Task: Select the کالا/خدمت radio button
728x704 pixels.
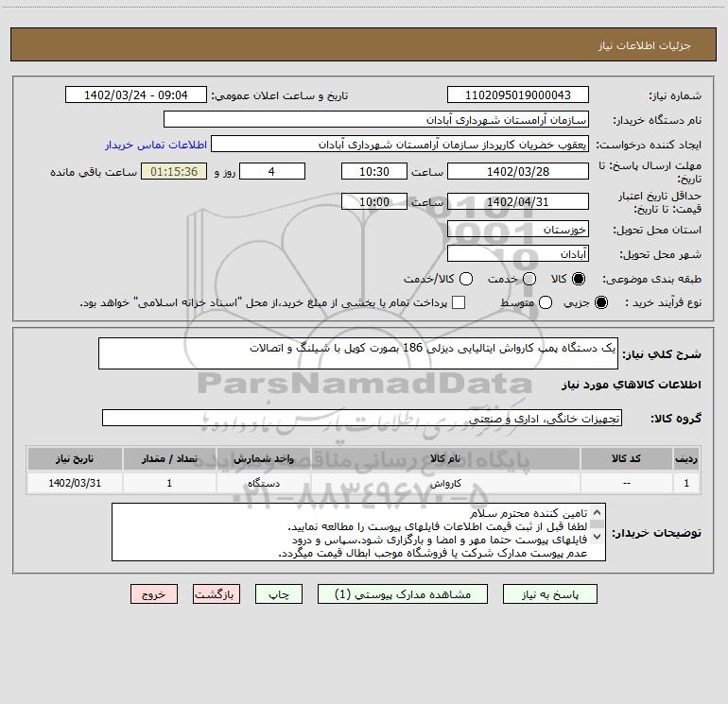Action: click(466, 279)
